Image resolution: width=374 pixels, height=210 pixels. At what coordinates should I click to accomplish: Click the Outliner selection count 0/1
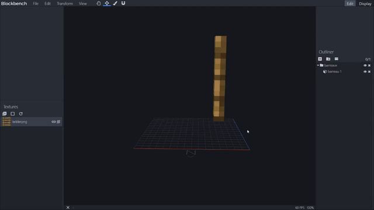point(368,59)
